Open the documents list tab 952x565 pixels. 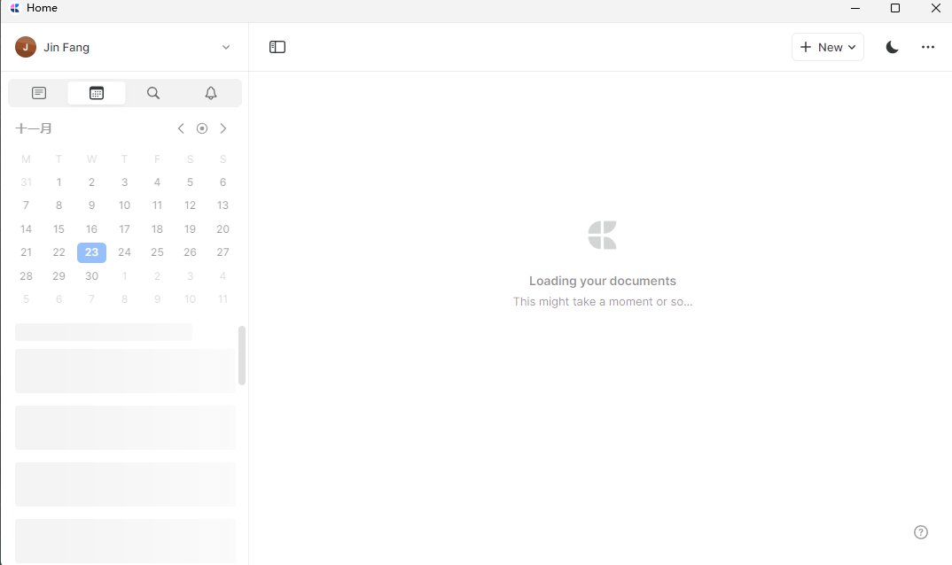[x=39, y=93]
